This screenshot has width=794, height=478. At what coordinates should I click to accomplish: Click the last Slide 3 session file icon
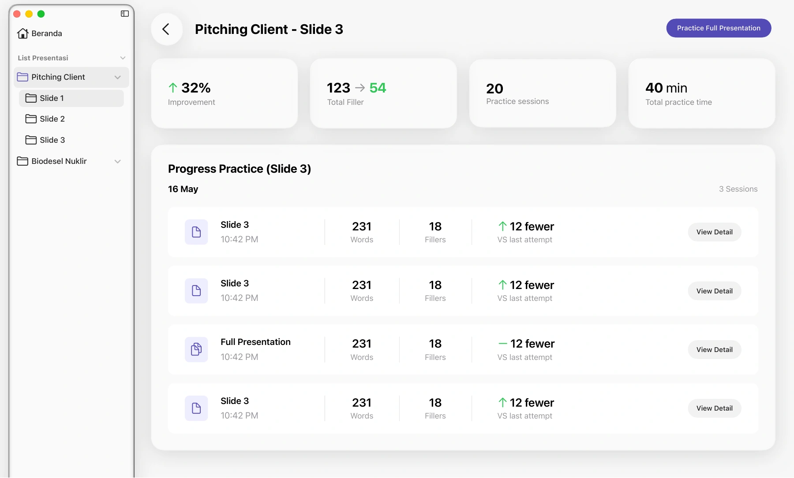pos(196,408)
